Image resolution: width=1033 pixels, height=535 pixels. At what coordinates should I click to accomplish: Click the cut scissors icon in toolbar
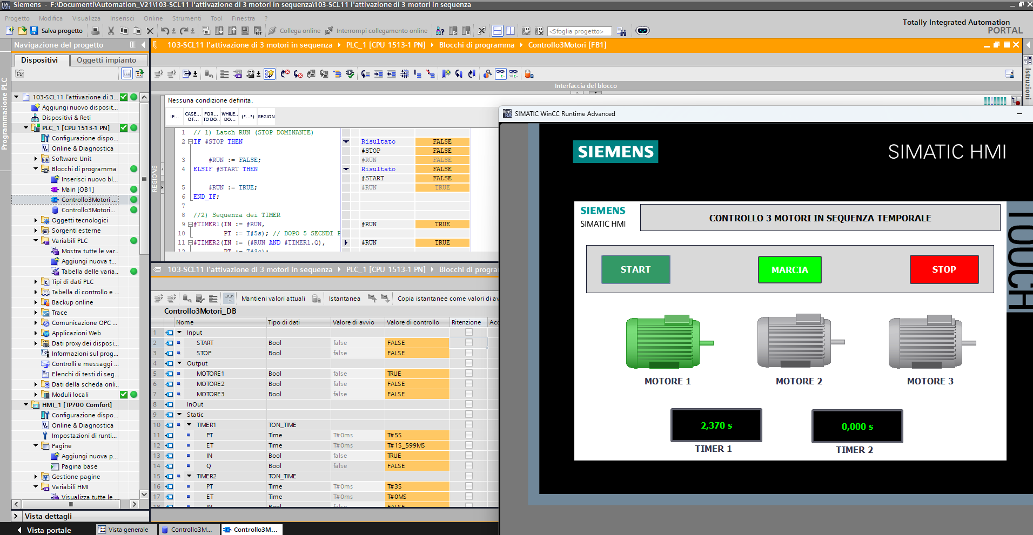click(111, 31)
